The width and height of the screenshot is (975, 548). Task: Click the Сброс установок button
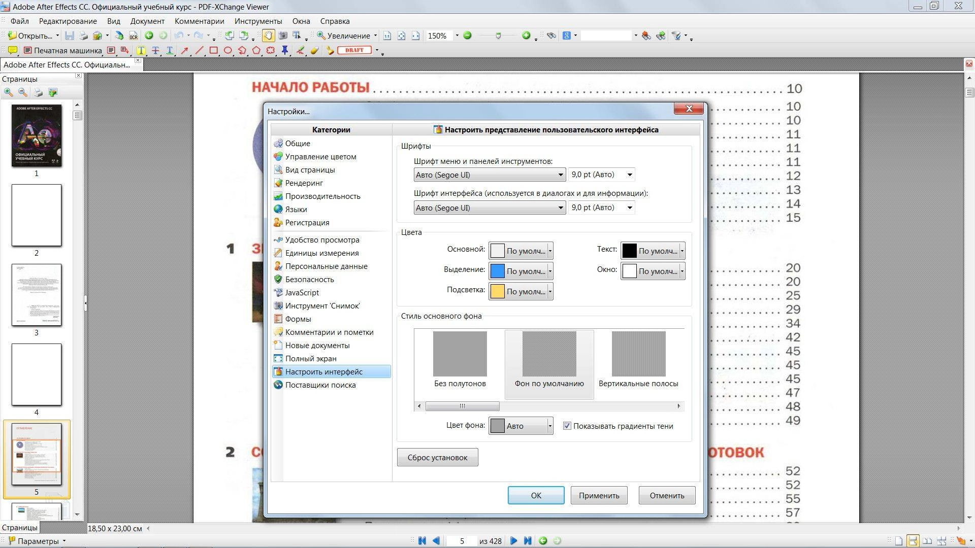(437, 457)
